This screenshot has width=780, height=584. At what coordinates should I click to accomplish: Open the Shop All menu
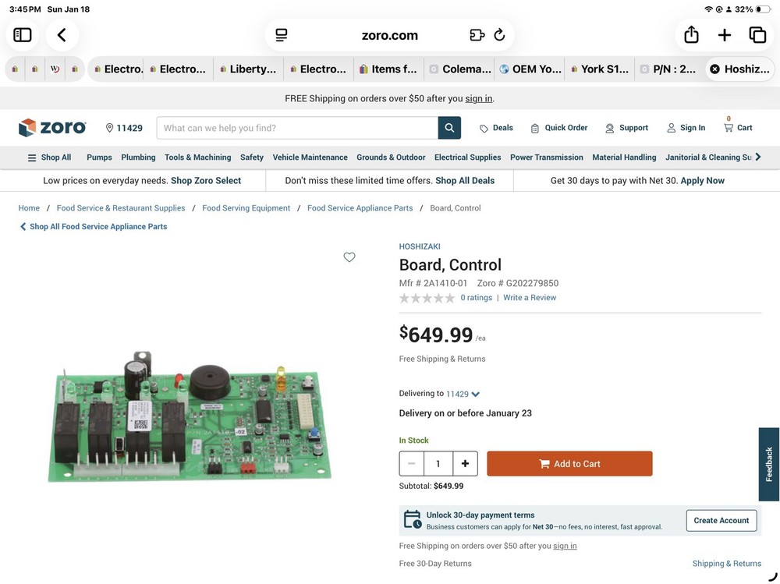point(50,157)
